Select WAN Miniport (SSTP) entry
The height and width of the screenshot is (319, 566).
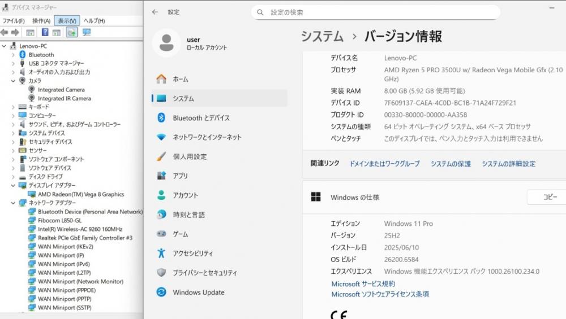[x=65, y=308]
